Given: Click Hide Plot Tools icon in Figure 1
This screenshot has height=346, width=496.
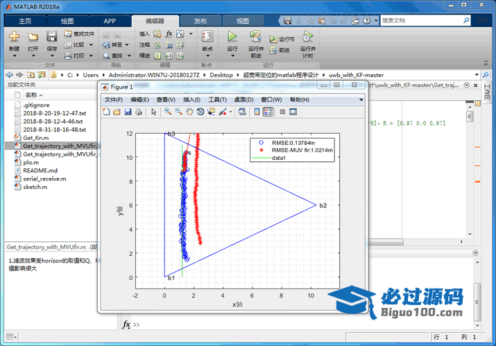Looking at the screenshot, I should [x=282, y=111].
